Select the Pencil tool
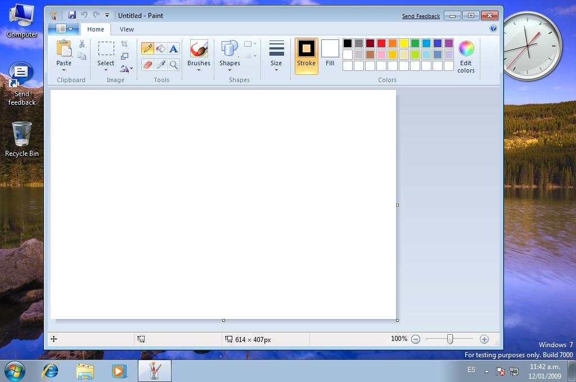This screenshot has height=382, width=576. click(147, 49)
